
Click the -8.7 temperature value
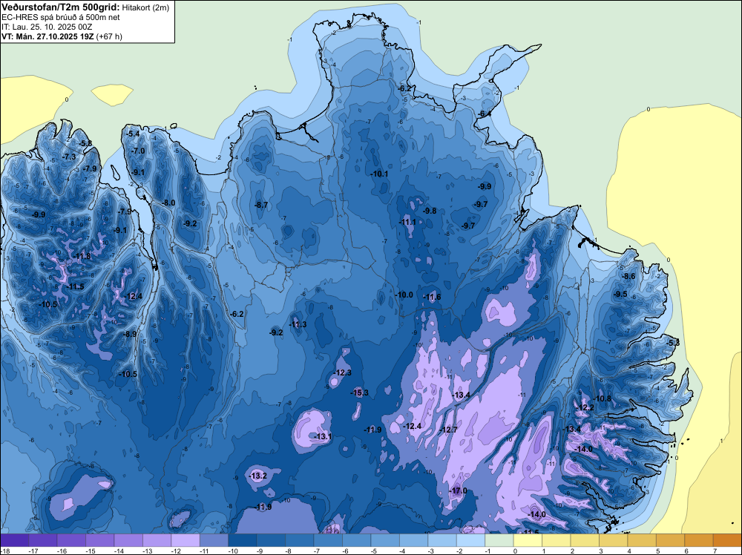[x=261, y=205]
